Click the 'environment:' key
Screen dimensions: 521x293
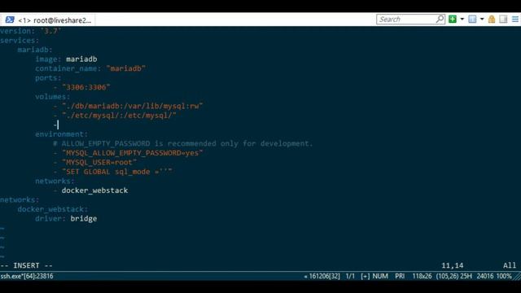62,133
